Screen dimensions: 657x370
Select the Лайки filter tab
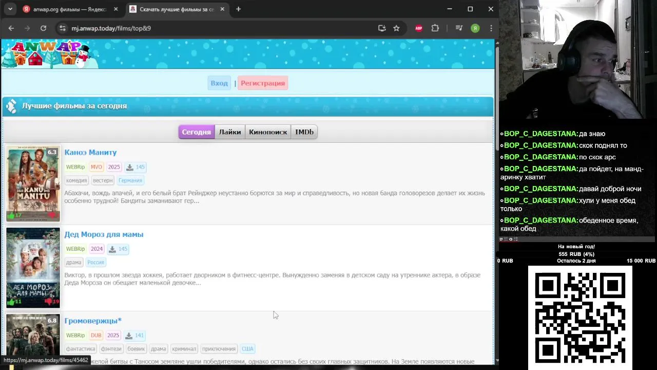point(230,132)
